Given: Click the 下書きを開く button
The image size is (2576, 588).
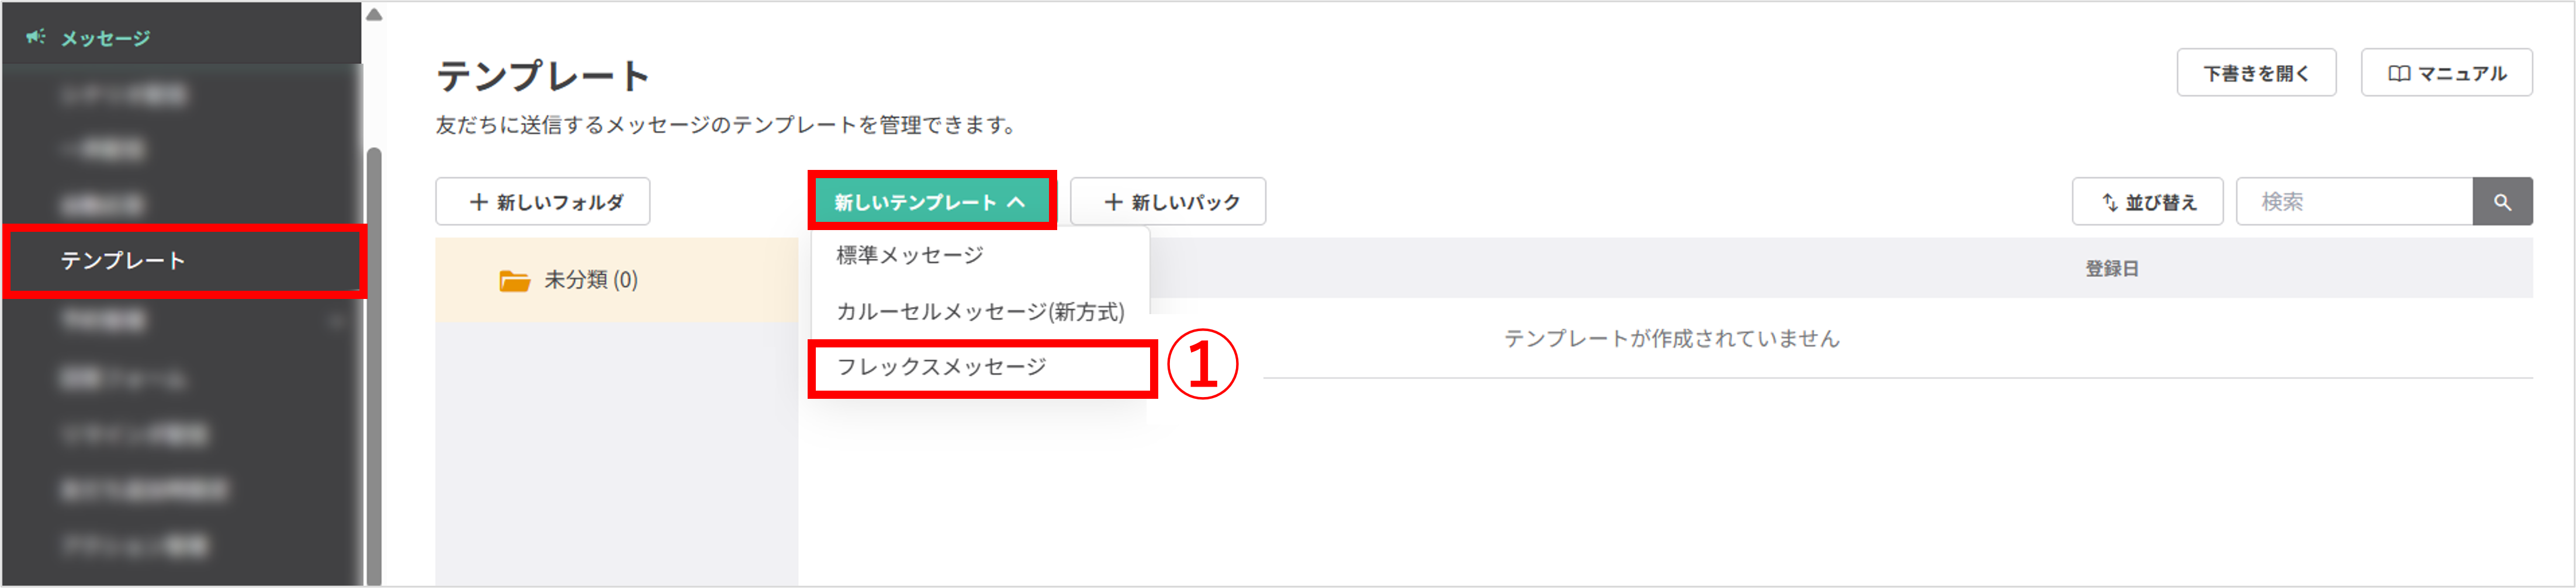Looking at the screenshot, I should coord(2255,74).
